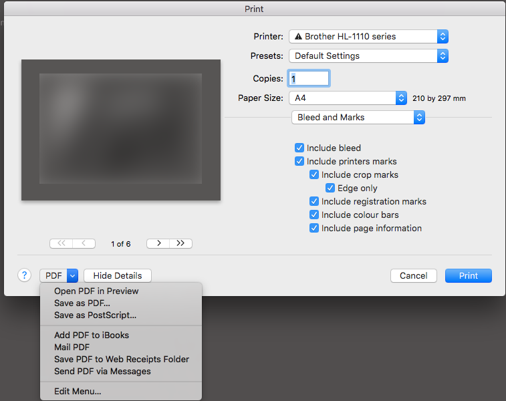
Task: Disable Include registration marks
Action: point(314,201)
